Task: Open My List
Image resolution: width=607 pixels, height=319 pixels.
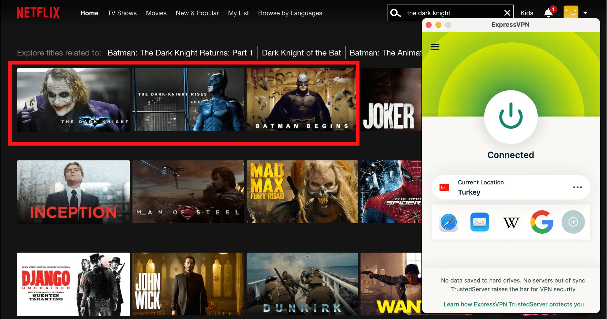Action: tap(238, 13)
